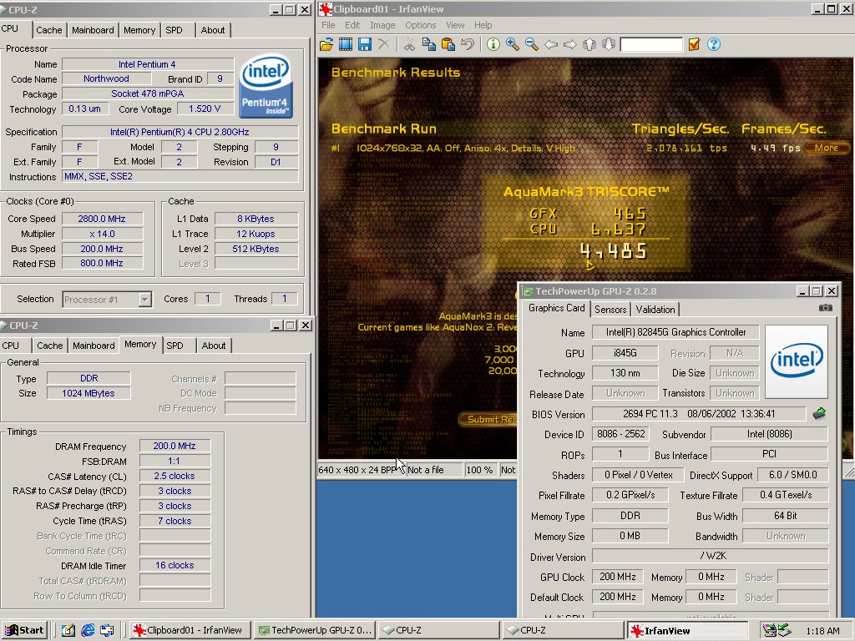
Task: Switch to Cache tab in lower CPU-Z
Action: pyautogui.click(x=49, y=346)
